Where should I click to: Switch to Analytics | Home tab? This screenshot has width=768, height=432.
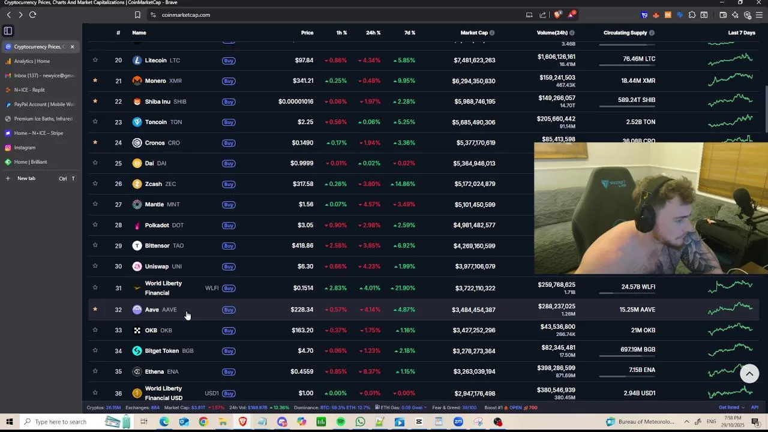tap(41, 61)
